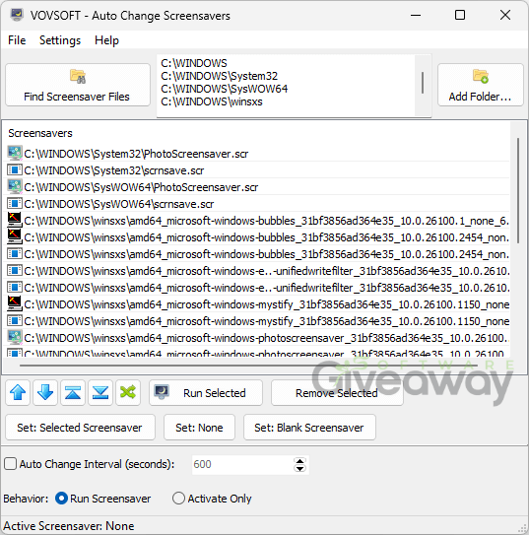Image resolution: width=529 pixels, height=535 pixels.
Task: Click the move down arrow icon
Action: pyautogui.click(x=45, y=393)
